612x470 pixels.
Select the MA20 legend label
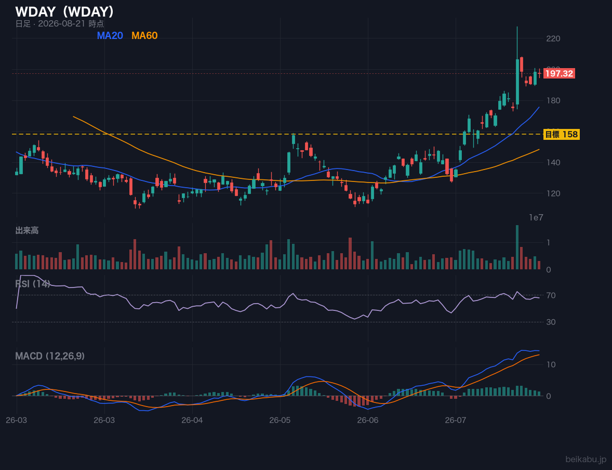pyautogui.click(x=110, y=35)
